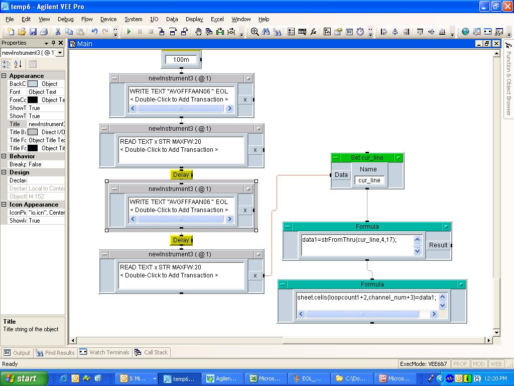Image resolution: width=514 pixels, height=386 pixels.
Task: Sort properties alphabetically with A-Z icon
Action: 18,64
